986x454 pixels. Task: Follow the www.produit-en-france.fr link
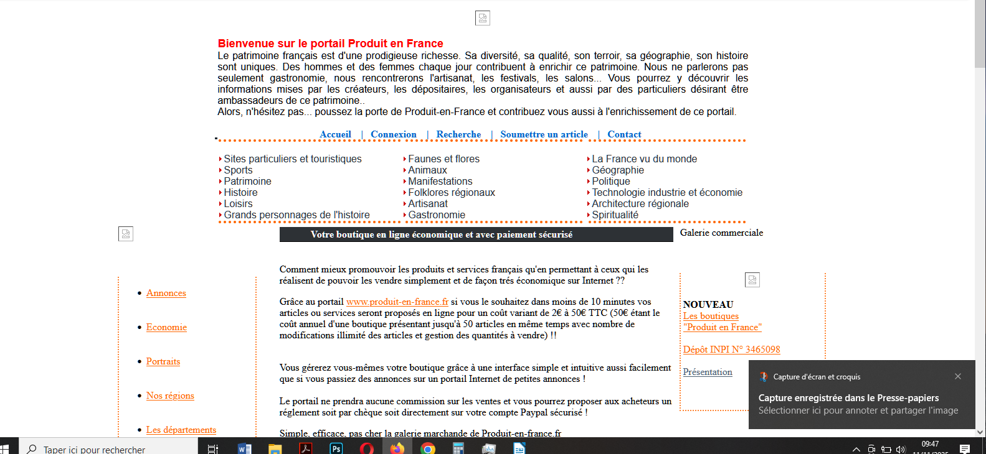coord(397,302)
